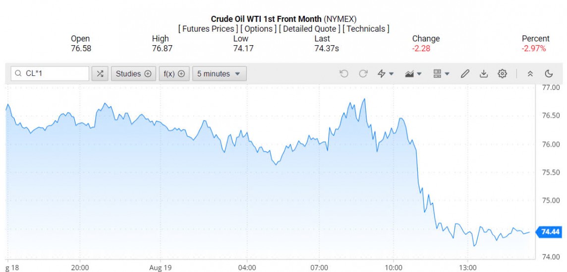Go to the Options link
567x272 pixels.
click(258, 29)
